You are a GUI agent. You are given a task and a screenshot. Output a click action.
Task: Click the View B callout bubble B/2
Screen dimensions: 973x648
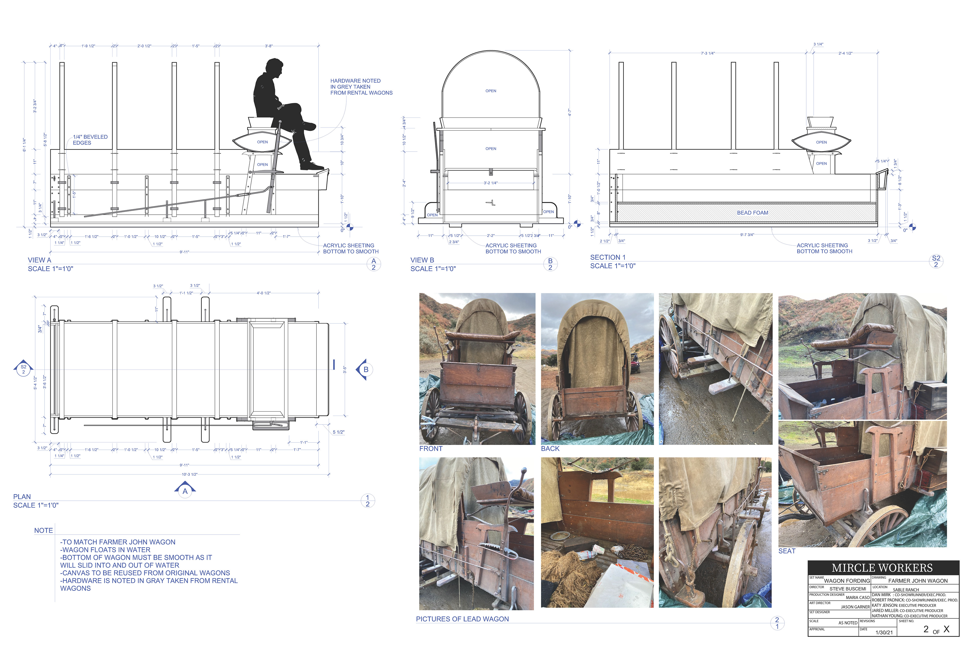click(x=550, y=265)
